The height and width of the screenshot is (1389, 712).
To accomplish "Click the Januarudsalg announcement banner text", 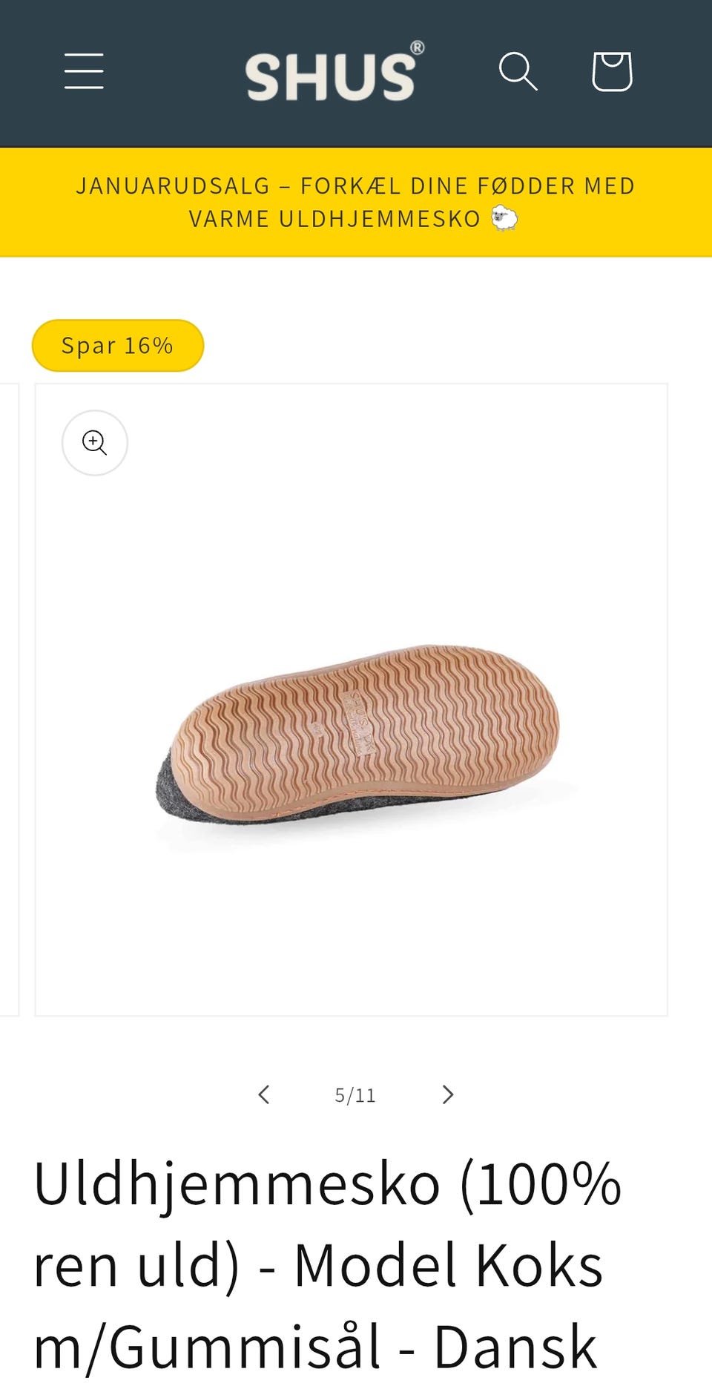I will pyautogui.click(x=355, y=186).
